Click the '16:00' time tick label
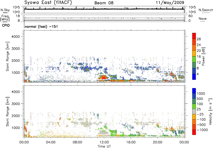 click(131, 142)
